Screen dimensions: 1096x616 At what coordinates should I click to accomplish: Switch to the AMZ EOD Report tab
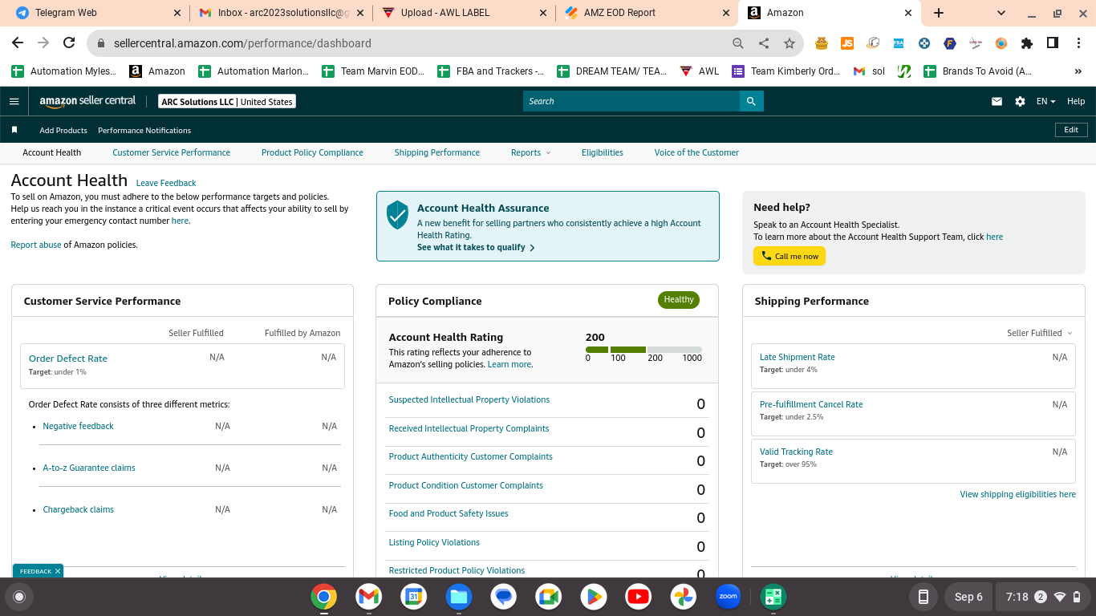coord(647,13)
